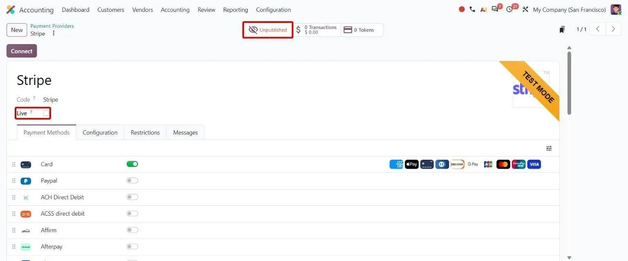Open the Dashboard menu item
Screen dimensions: 628x261
pos(76,10)
